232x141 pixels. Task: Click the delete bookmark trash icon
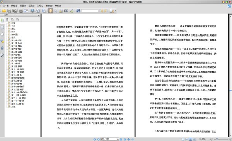coord(7,19)
